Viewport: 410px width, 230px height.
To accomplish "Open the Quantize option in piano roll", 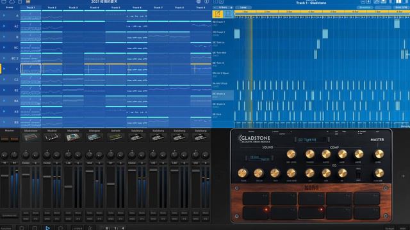I will pos(365,8).
